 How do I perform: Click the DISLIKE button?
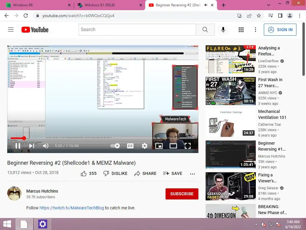(115, 173)
